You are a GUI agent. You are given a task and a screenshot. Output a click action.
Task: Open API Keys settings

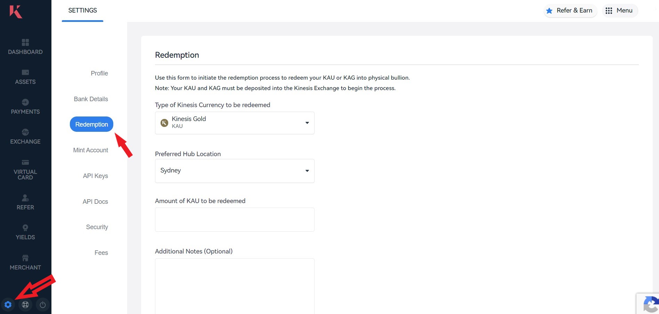[96, 176]
